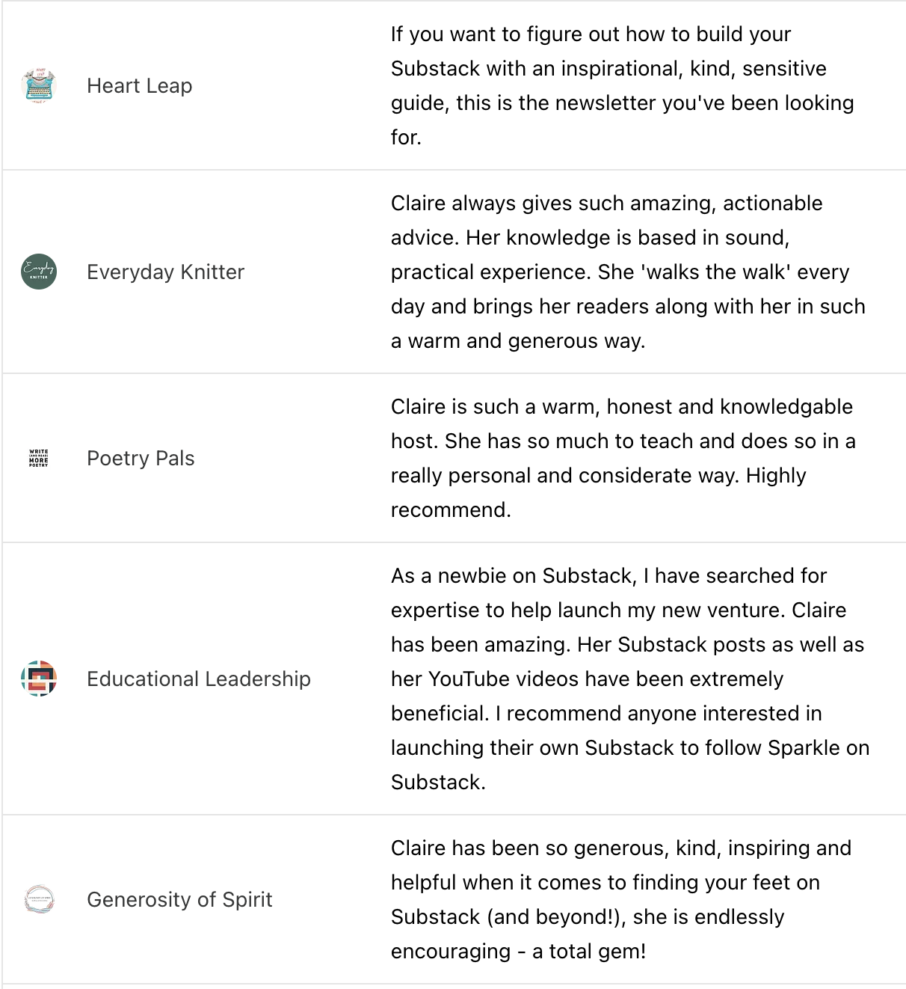Open the Generosity of Spirit publication name
This screenshot has height=989, width=906.
click(x=179, y=899)
